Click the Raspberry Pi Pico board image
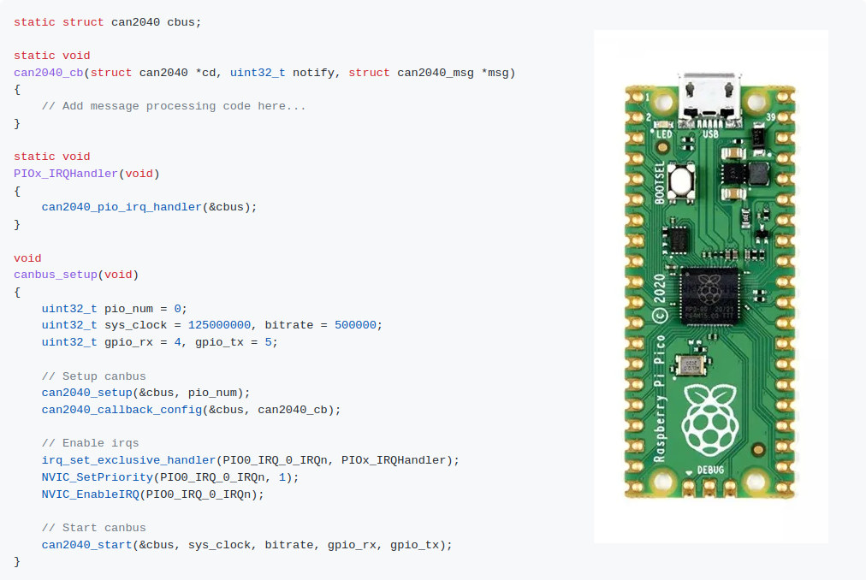 tap(711, 286)
